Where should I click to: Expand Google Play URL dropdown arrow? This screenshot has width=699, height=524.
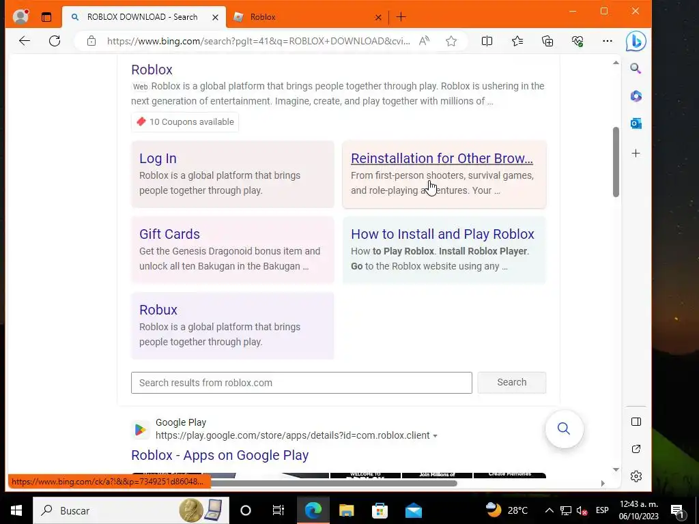click(x=435, y=436)
